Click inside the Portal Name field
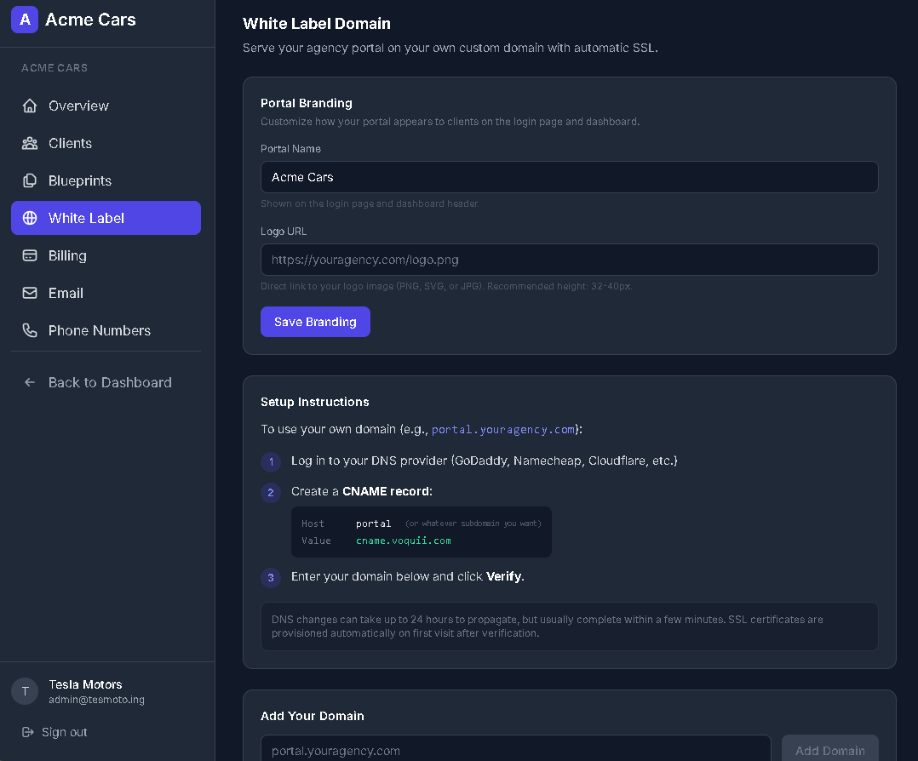918x761 pixels. [x=569, y=177]
